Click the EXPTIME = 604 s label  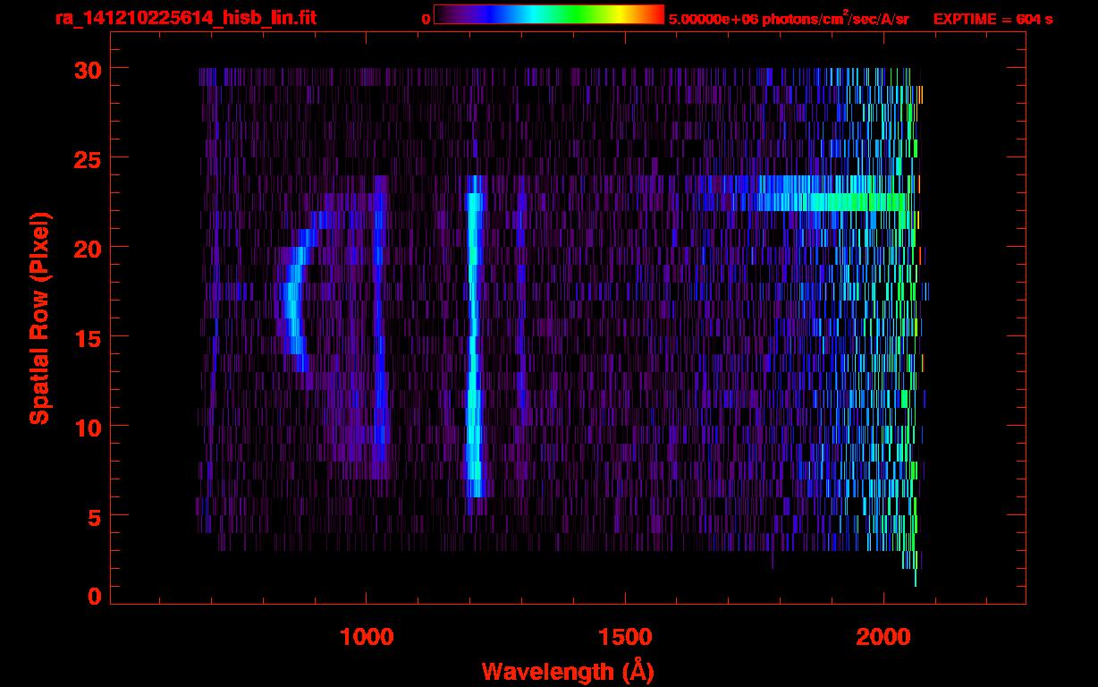coord(992,19)
